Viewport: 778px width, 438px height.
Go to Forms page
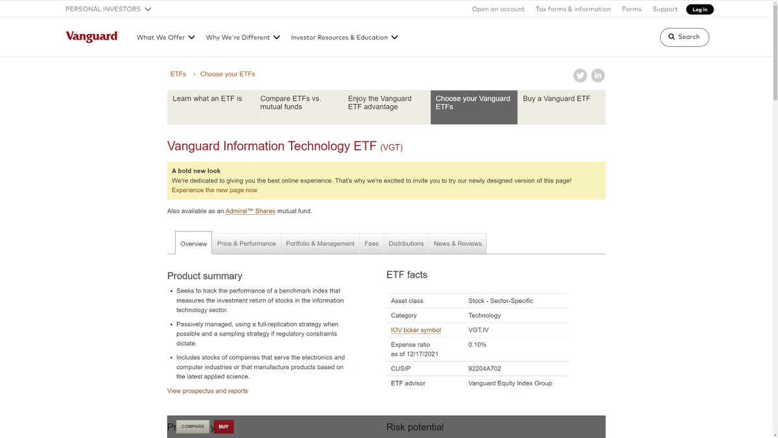631,9
